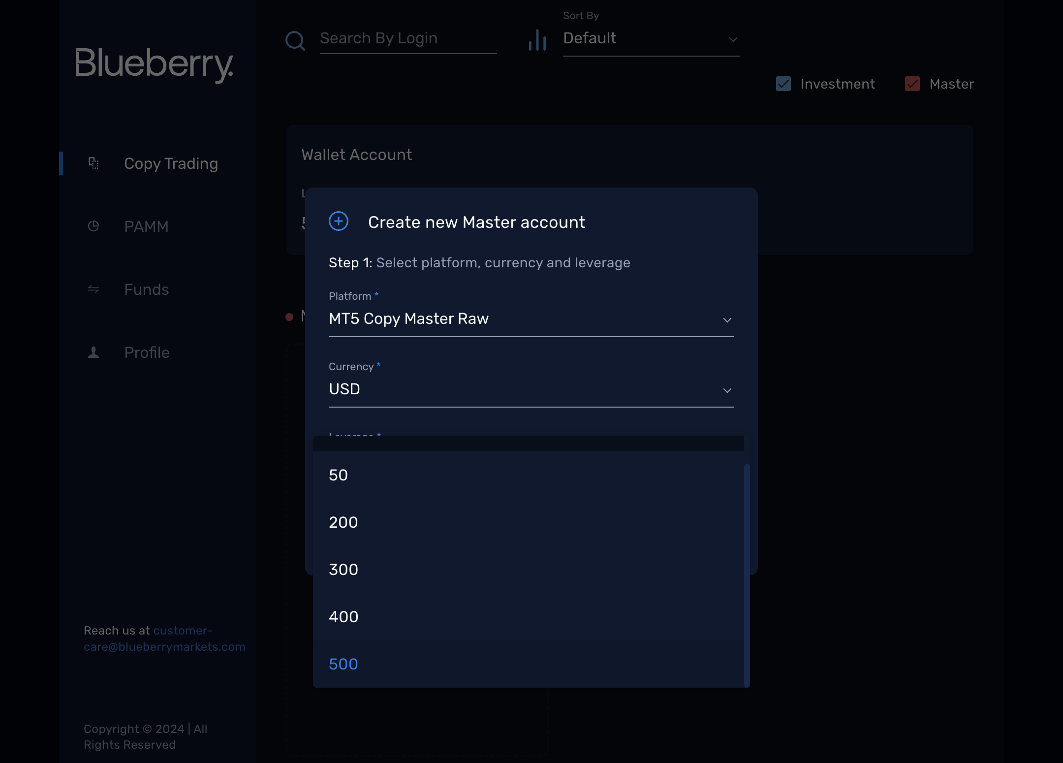
Task: Select leverage option 400
Action: [x=529, y=617]
